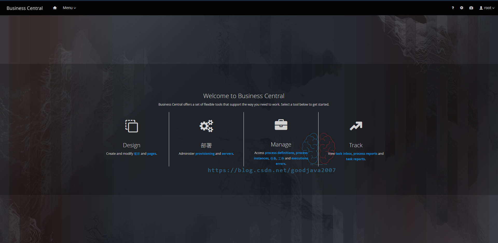This screenshot has height=243, width=498.
Task: Click the Business Central brand title
Action: (x=25, y=8)
